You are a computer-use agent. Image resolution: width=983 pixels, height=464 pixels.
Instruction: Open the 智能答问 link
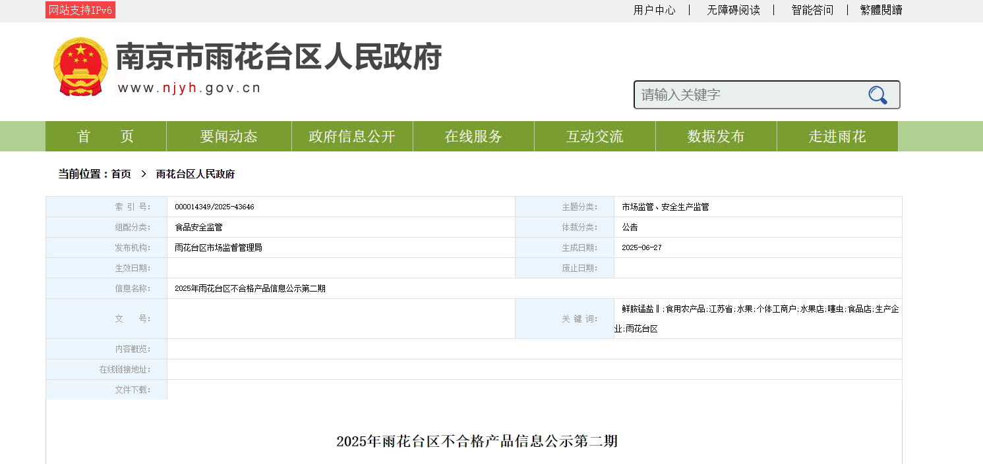[x=812, y=10]
